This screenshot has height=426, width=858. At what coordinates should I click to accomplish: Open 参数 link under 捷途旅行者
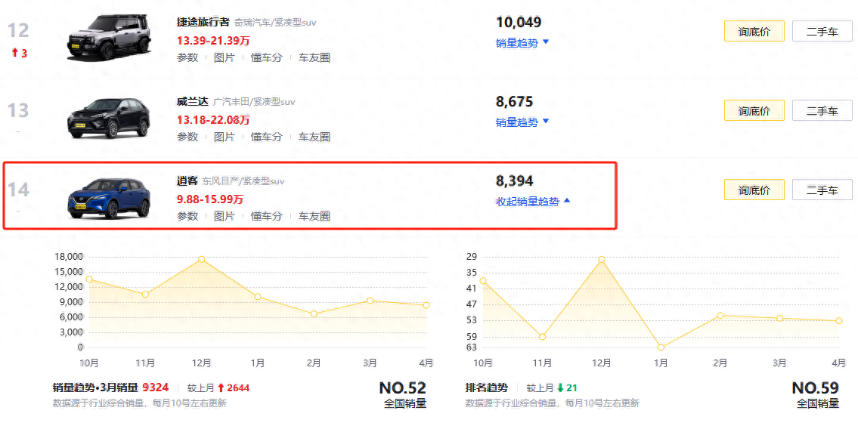[x=187, y=57]
